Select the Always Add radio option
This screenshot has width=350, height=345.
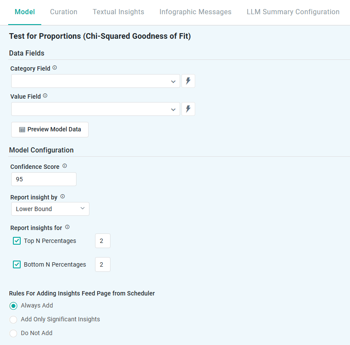(13, 306)
